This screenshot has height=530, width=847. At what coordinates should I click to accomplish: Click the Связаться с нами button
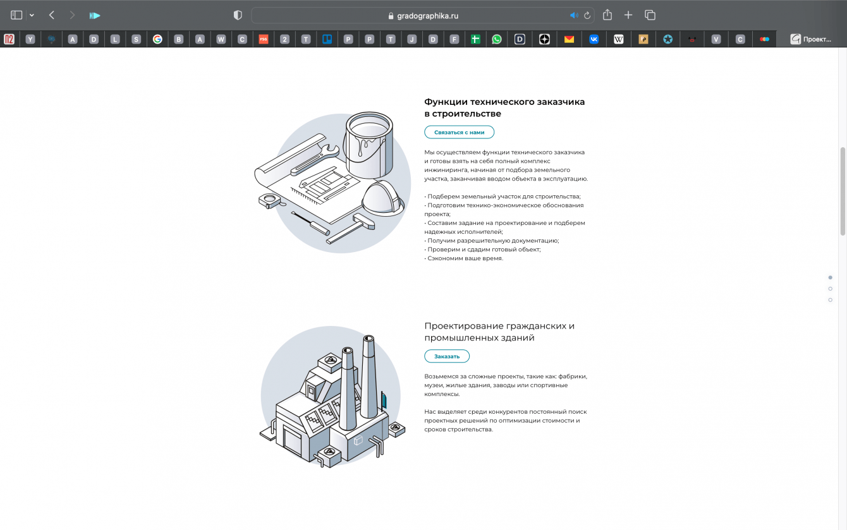tap(459, 132)
